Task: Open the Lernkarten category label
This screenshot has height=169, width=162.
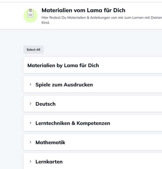Action: point(49,162)
